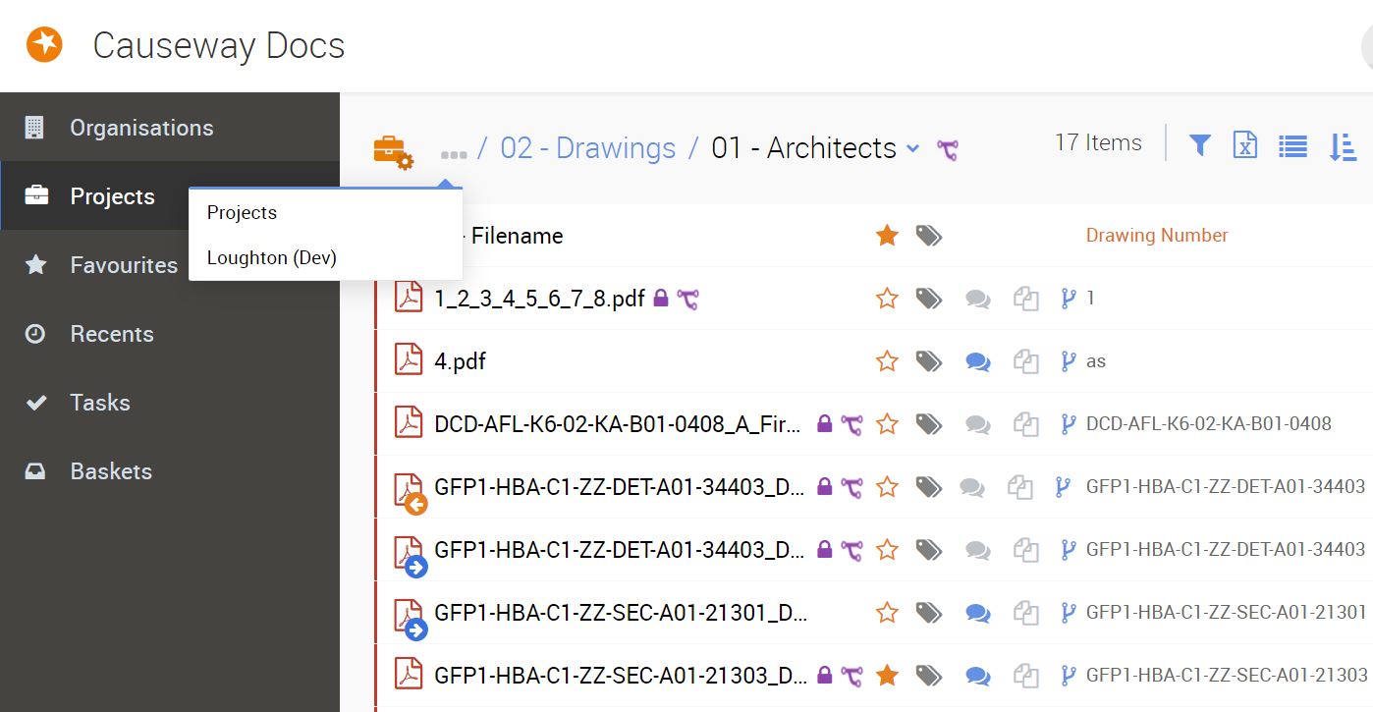Open the sort order icon
This screenshot has width=1373, height=712.
[x=1342, y=146]
